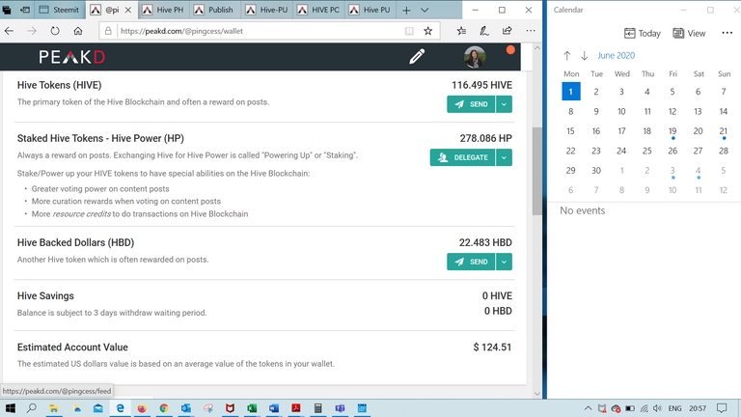Click the scrollbar up arrow

point(536,48)
